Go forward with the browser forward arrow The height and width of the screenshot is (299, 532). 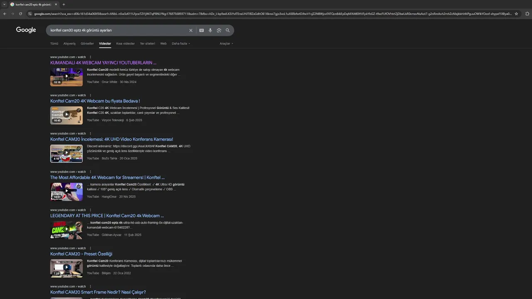click(x=12, y=14)
